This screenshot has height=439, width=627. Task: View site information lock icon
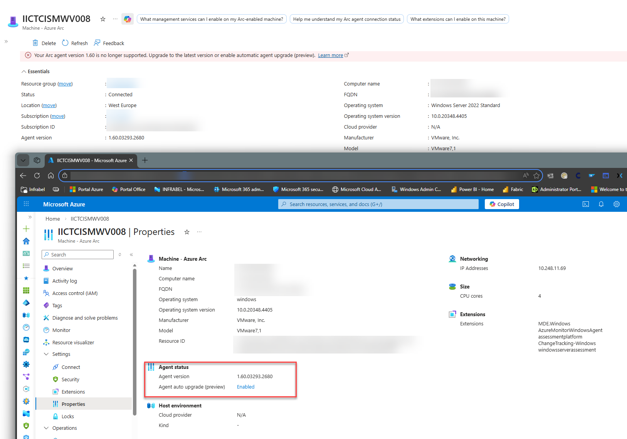tap(65, 176)
